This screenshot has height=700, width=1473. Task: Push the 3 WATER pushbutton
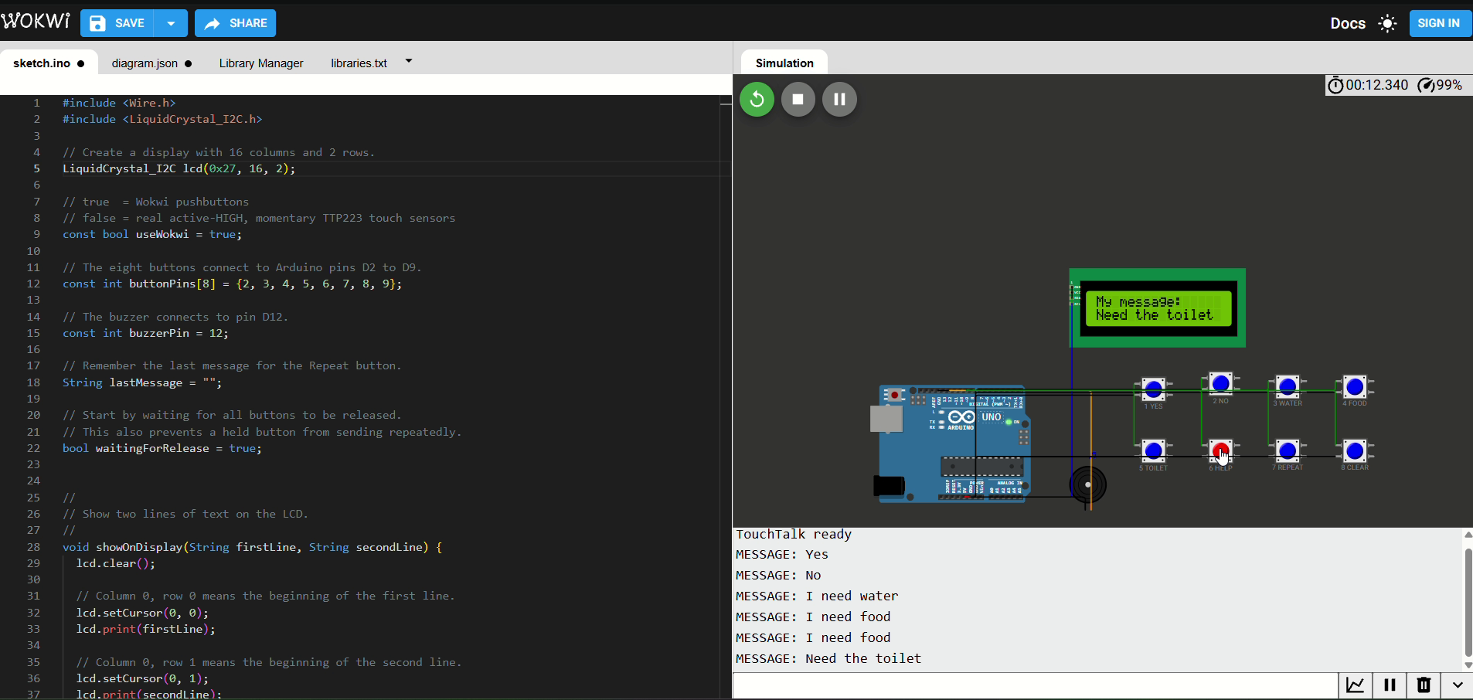[x=1288, y=386]
